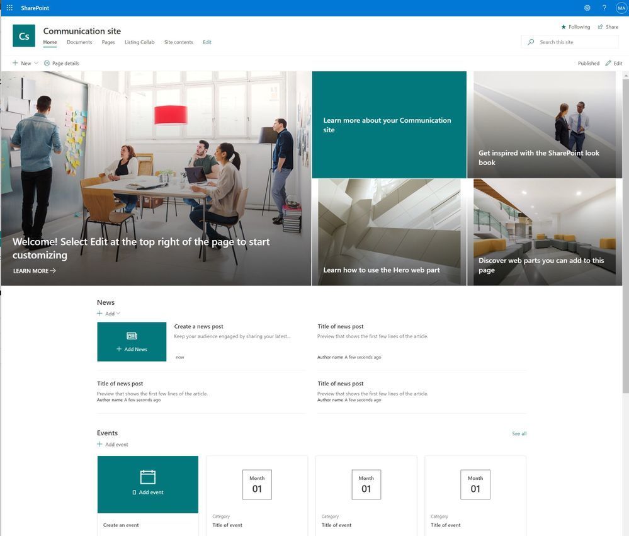629x536 pixels.
Task: Open the help question mark icon
Action: [x=604, y=8]
